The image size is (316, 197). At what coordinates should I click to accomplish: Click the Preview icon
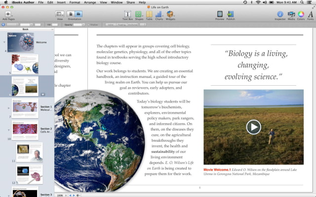pos(220,15)
